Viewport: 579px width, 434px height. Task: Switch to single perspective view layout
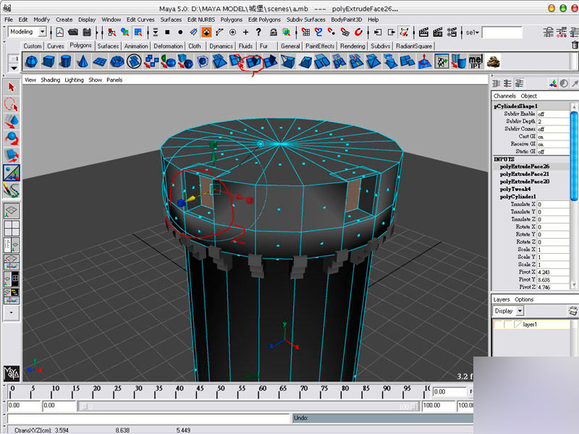tap(12, 211)
